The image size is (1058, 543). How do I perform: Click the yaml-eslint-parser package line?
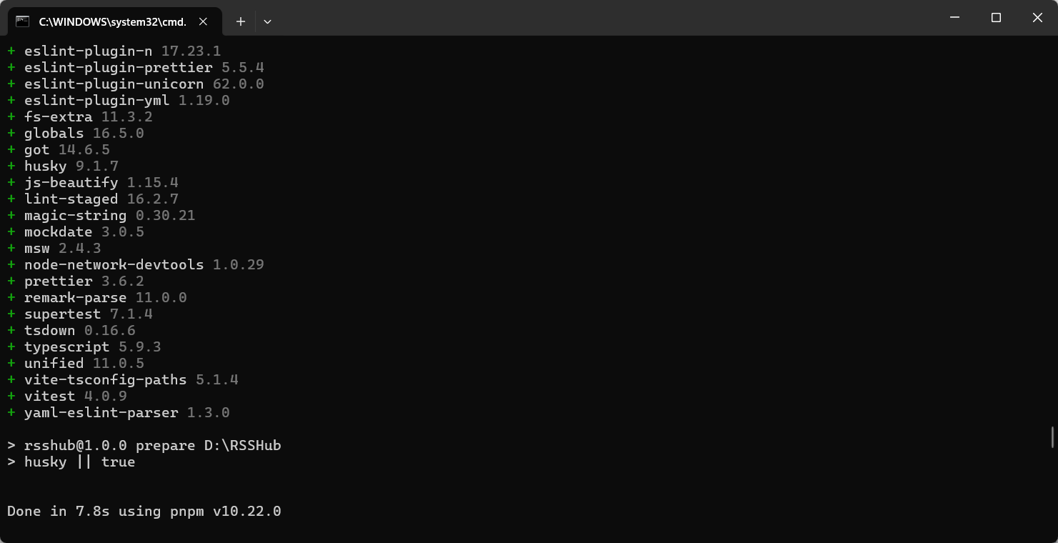coord(126,412)
